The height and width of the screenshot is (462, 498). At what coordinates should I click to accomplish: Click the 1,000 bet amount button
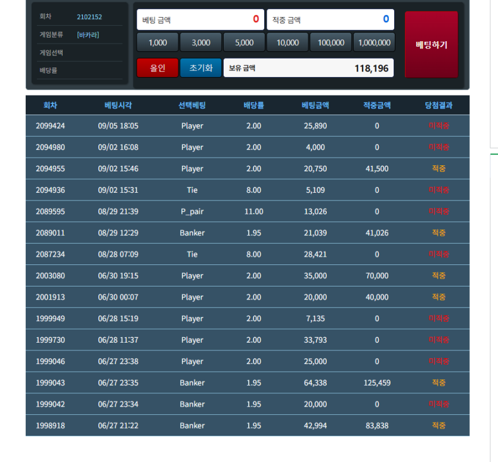coord(157,42)
